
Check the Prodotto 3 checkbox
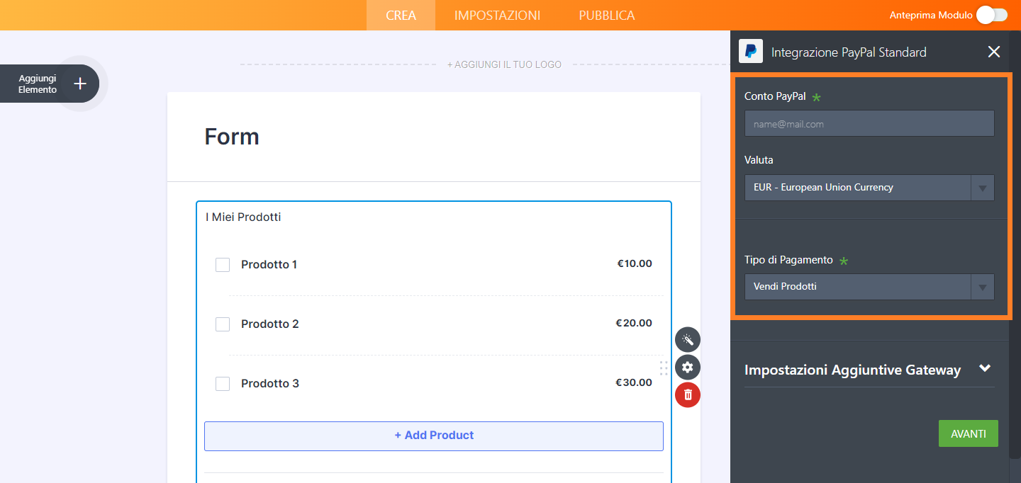pos(223,383)
